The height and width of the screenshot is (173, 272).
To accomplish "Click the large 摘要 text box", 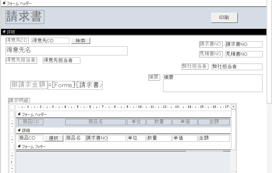I will pos(212,83).
